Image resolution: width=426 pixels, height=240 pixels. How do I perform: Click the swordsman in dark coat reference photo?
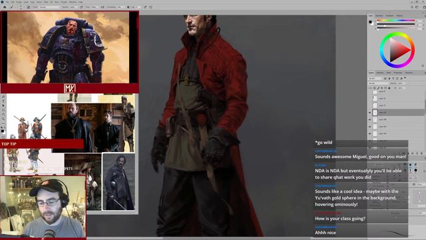pos(118,181)
